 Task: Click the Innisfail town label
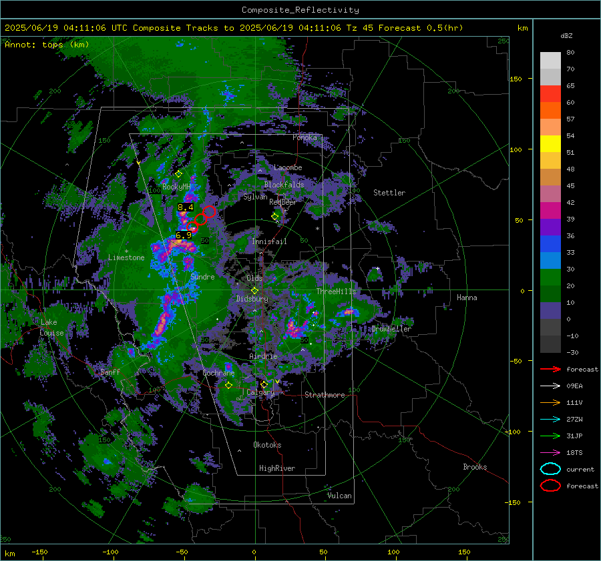coord(269,241)
